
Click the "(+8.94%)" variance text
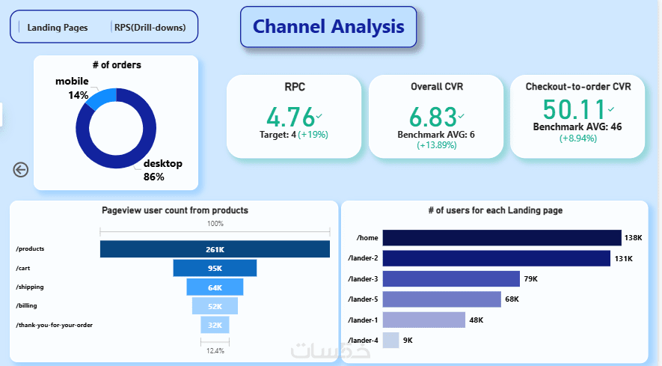click(578, 138)
